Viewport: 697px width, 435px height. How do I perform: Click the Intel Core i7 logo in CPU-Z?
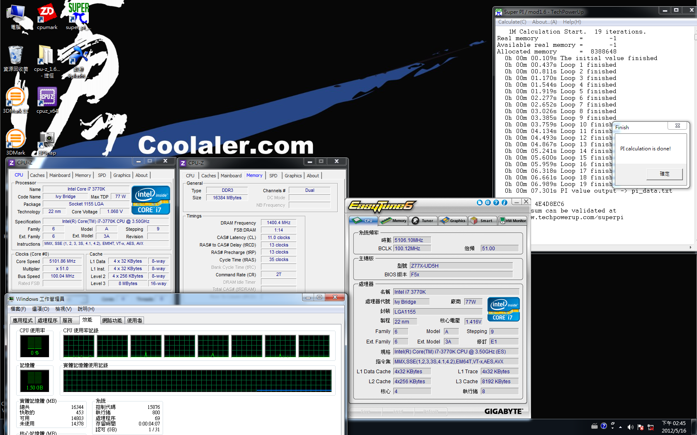[151, 200]
